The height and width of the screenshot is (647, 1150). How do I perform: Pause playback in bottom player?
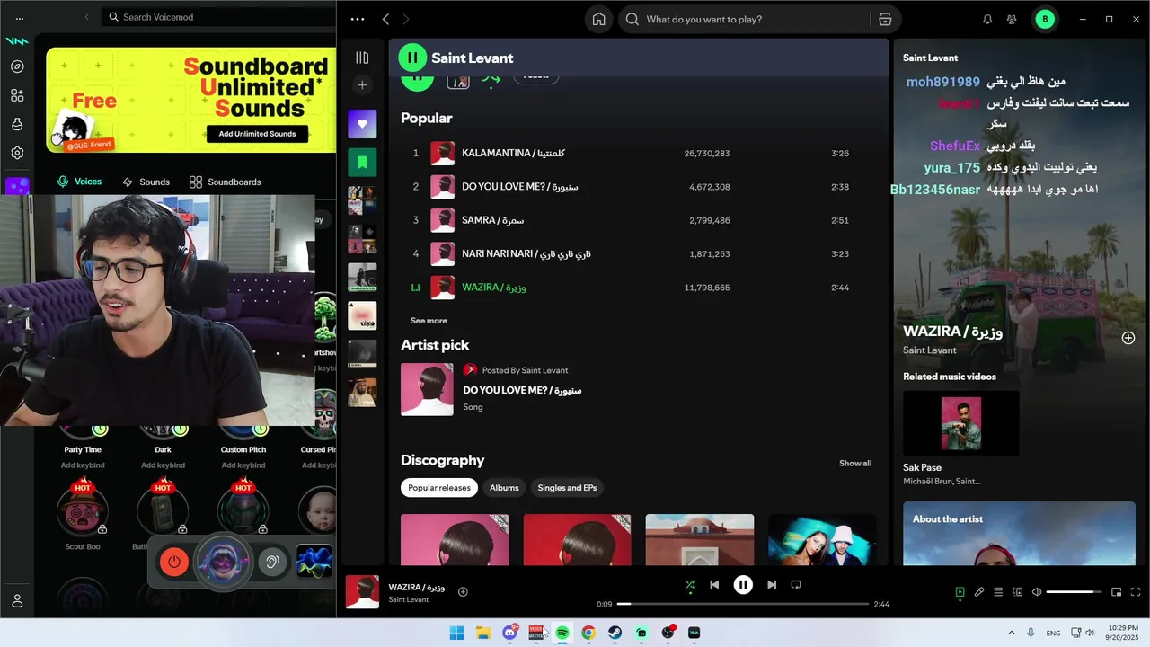(x=743, y=585)
